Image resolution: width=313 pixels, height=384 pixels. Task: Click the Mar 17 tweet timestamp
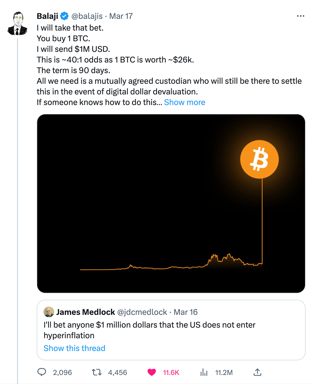pyautogui.click(x=121, y=16)
